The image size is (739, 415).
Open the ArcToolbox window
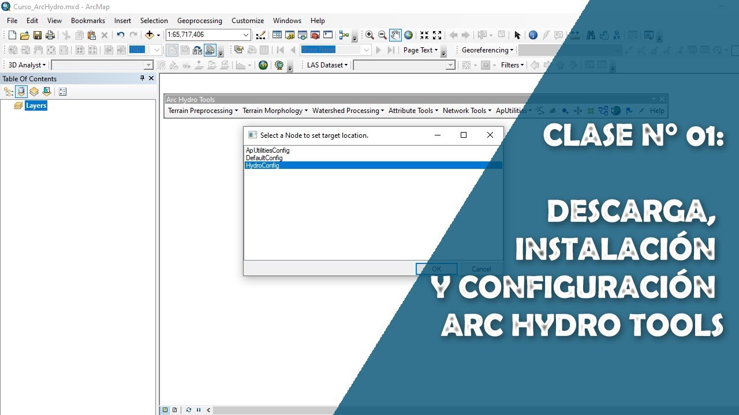[315, 35]
